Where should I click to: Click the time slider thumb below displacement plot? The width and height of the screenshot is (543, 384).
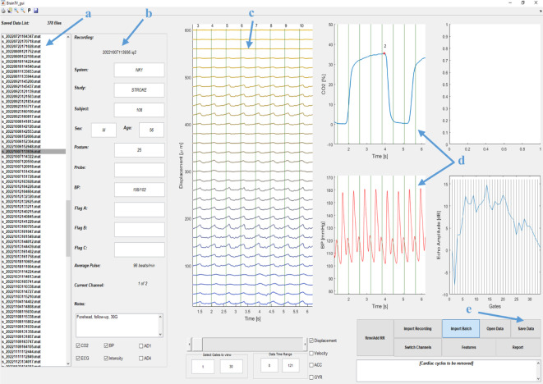(197, 345)
